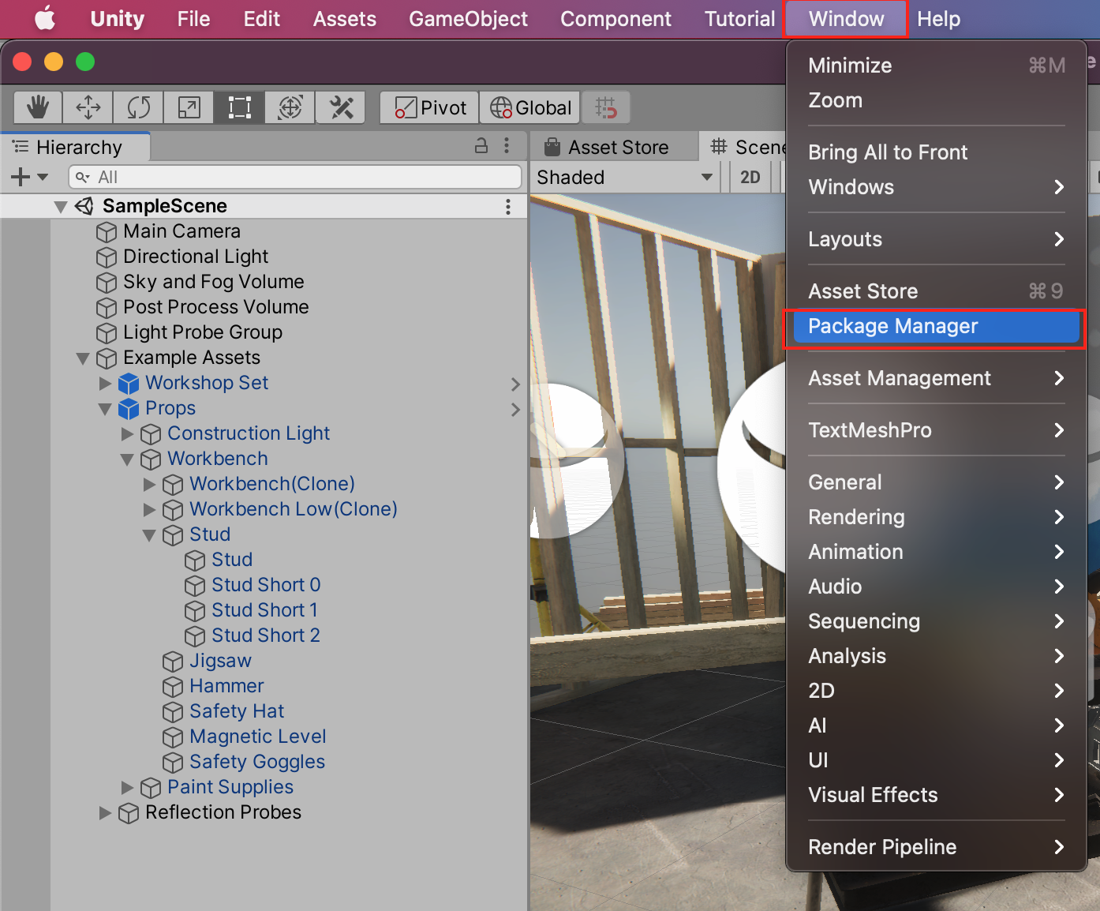The height and width of the screenshot is (911, 1100).
Task: Open the Tutorial menu
Action: click(x=739, y=19)
